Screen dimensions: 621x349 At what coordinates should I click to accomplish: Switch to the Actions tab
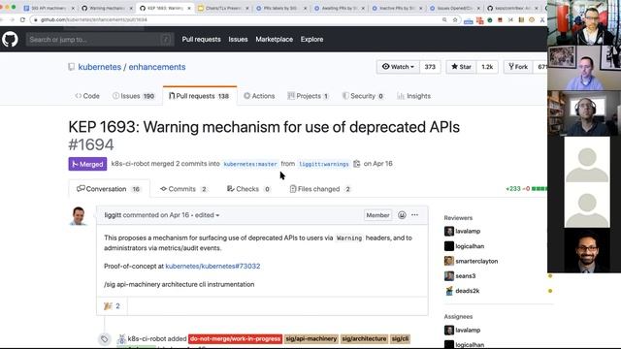coord(259,96)
